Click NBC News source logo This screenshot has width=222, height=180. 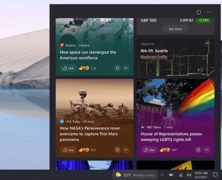pos(143,127)
